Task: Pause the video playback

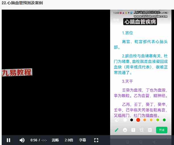Action: coord(9,140)
